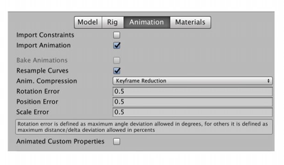This screenshot has width=284, height=165.
Task: Click the Anim. Compression label
Action: pyautogui.click(x=46, y=81)
